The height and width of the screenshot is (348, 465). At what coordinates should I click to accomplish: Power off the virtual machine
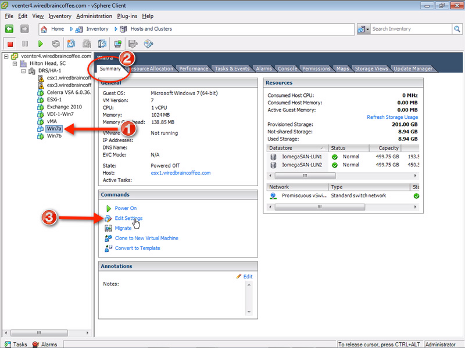click(x=9, y=43)
